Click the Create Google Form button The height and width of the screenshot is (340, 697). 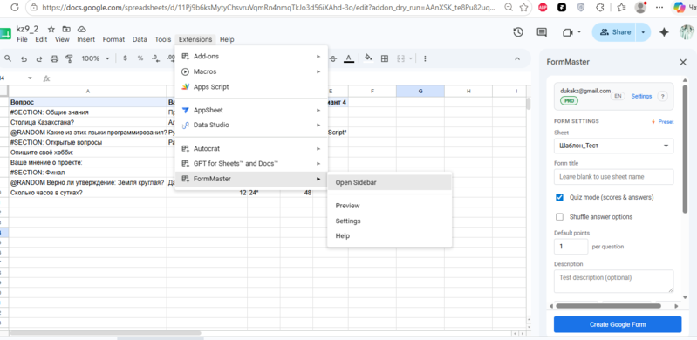pyautogui.click(x=618, y=324)
